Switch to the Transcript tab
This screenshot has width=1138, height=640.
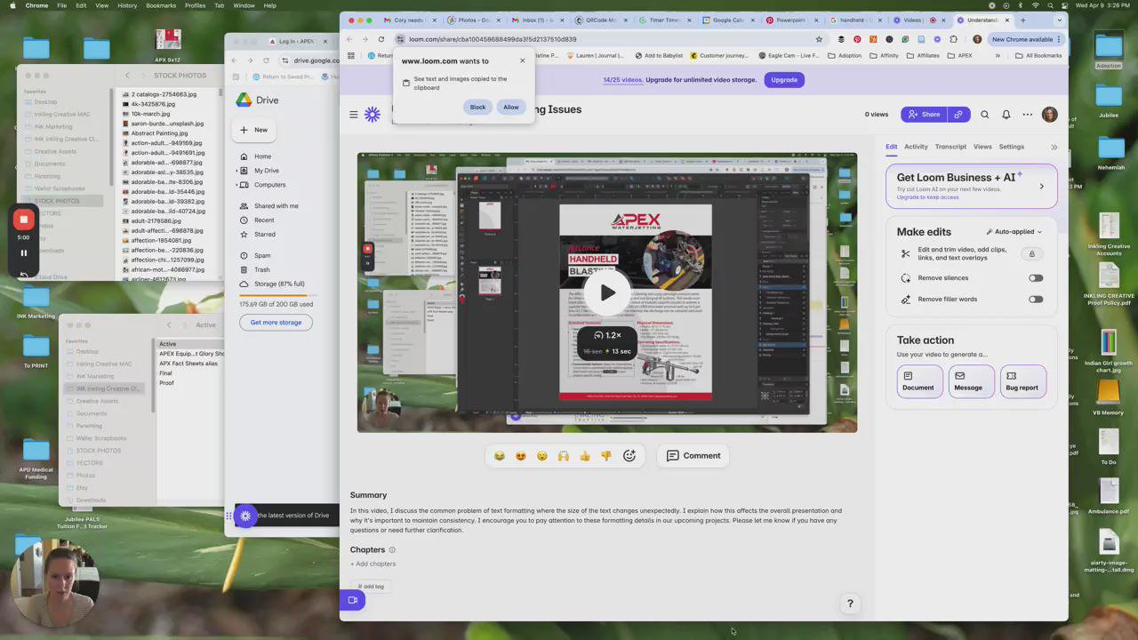(950, 147)
